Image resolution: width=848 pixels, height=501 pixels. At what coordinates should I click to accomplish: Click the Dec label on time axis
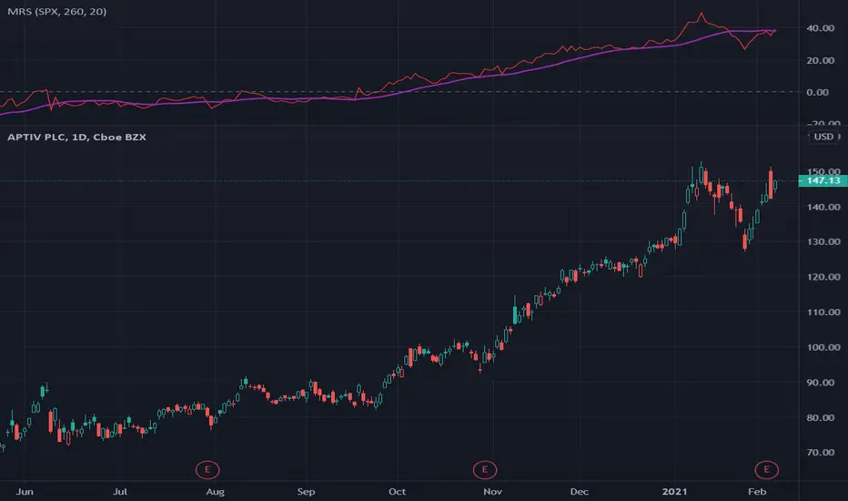click(x=580, y=492)
